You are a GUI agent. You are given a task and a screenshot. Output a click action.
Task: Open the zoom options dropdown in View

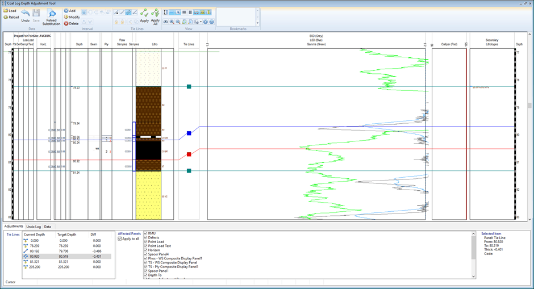(x=201, y=22)
